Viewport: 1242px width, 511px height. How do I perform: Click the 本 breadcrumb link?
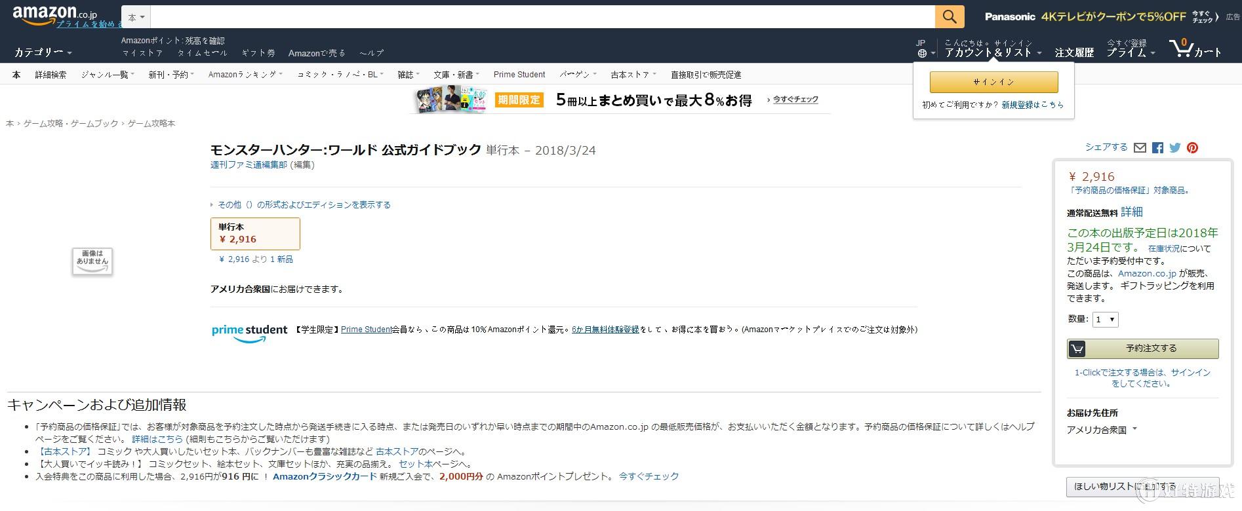(x=10, y=123)
